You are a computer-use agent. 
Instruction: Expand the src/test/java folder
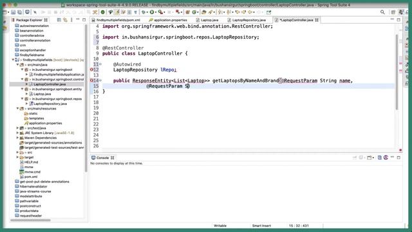(17, 128)
